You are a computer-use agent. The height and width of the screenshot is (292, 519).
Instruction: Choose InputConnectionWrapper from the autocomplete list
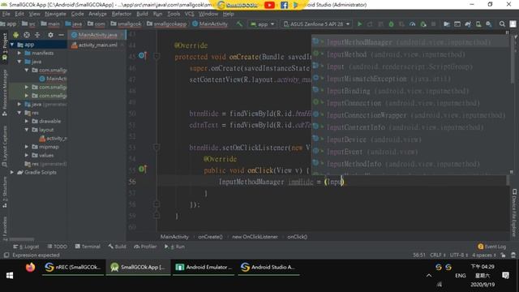click(x=410, y=115)
